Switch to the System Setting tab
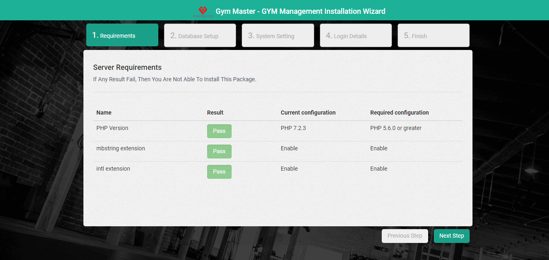The image size is (549, 260). pos(278,36)
